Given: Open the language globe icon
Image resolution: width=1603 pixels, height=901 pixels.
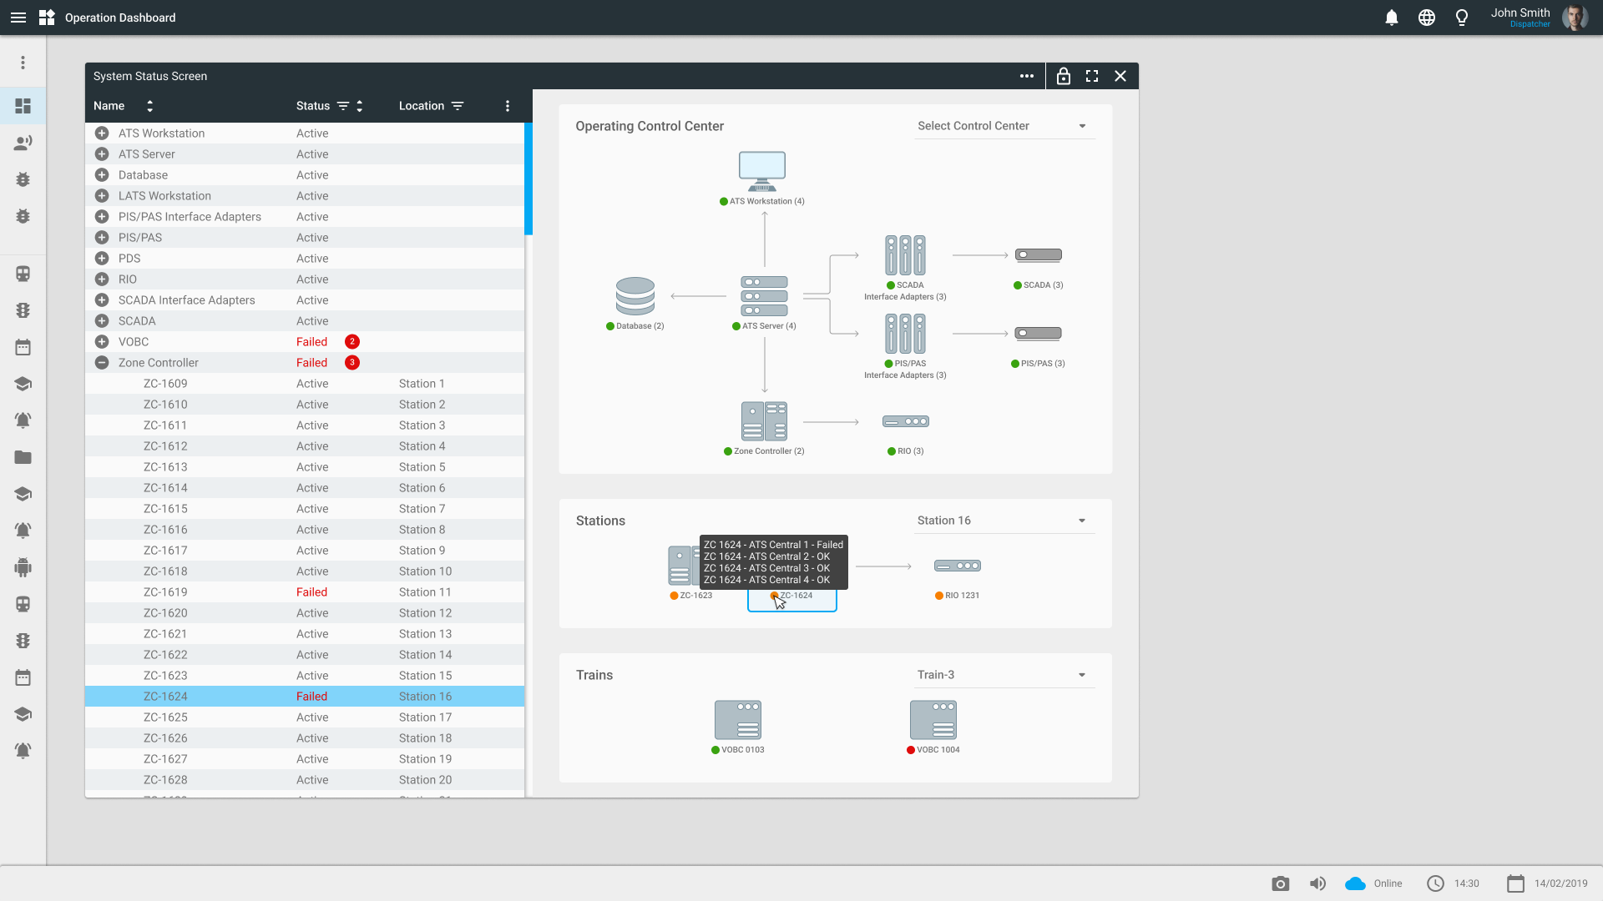Looking at the screenshot, I should point(1426,18).
